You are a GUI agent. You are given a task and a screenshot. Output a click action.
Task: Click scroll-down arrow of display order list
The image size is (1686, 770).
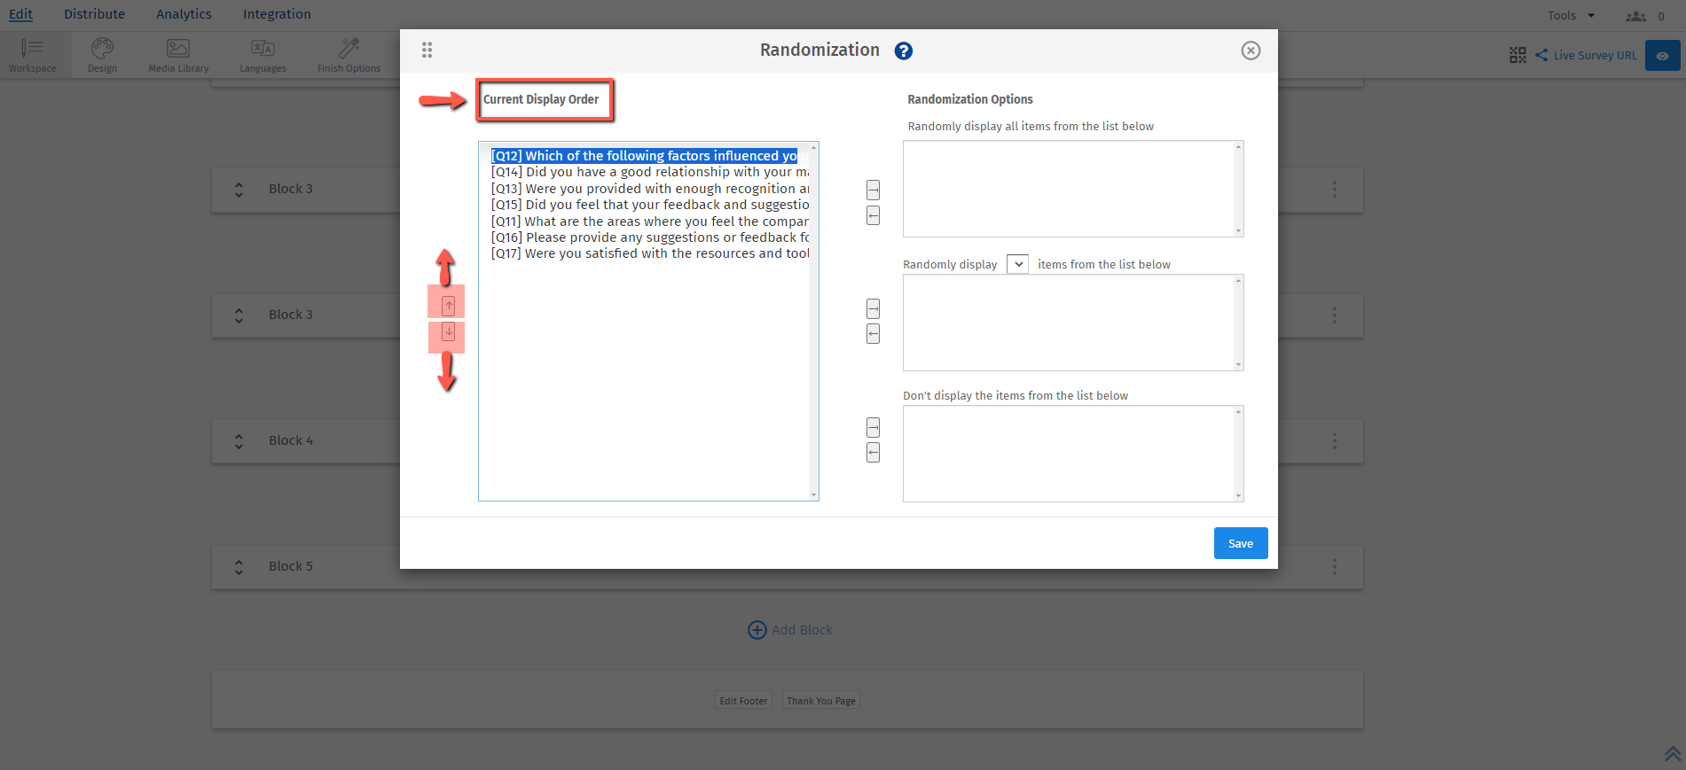click(813, 494)
